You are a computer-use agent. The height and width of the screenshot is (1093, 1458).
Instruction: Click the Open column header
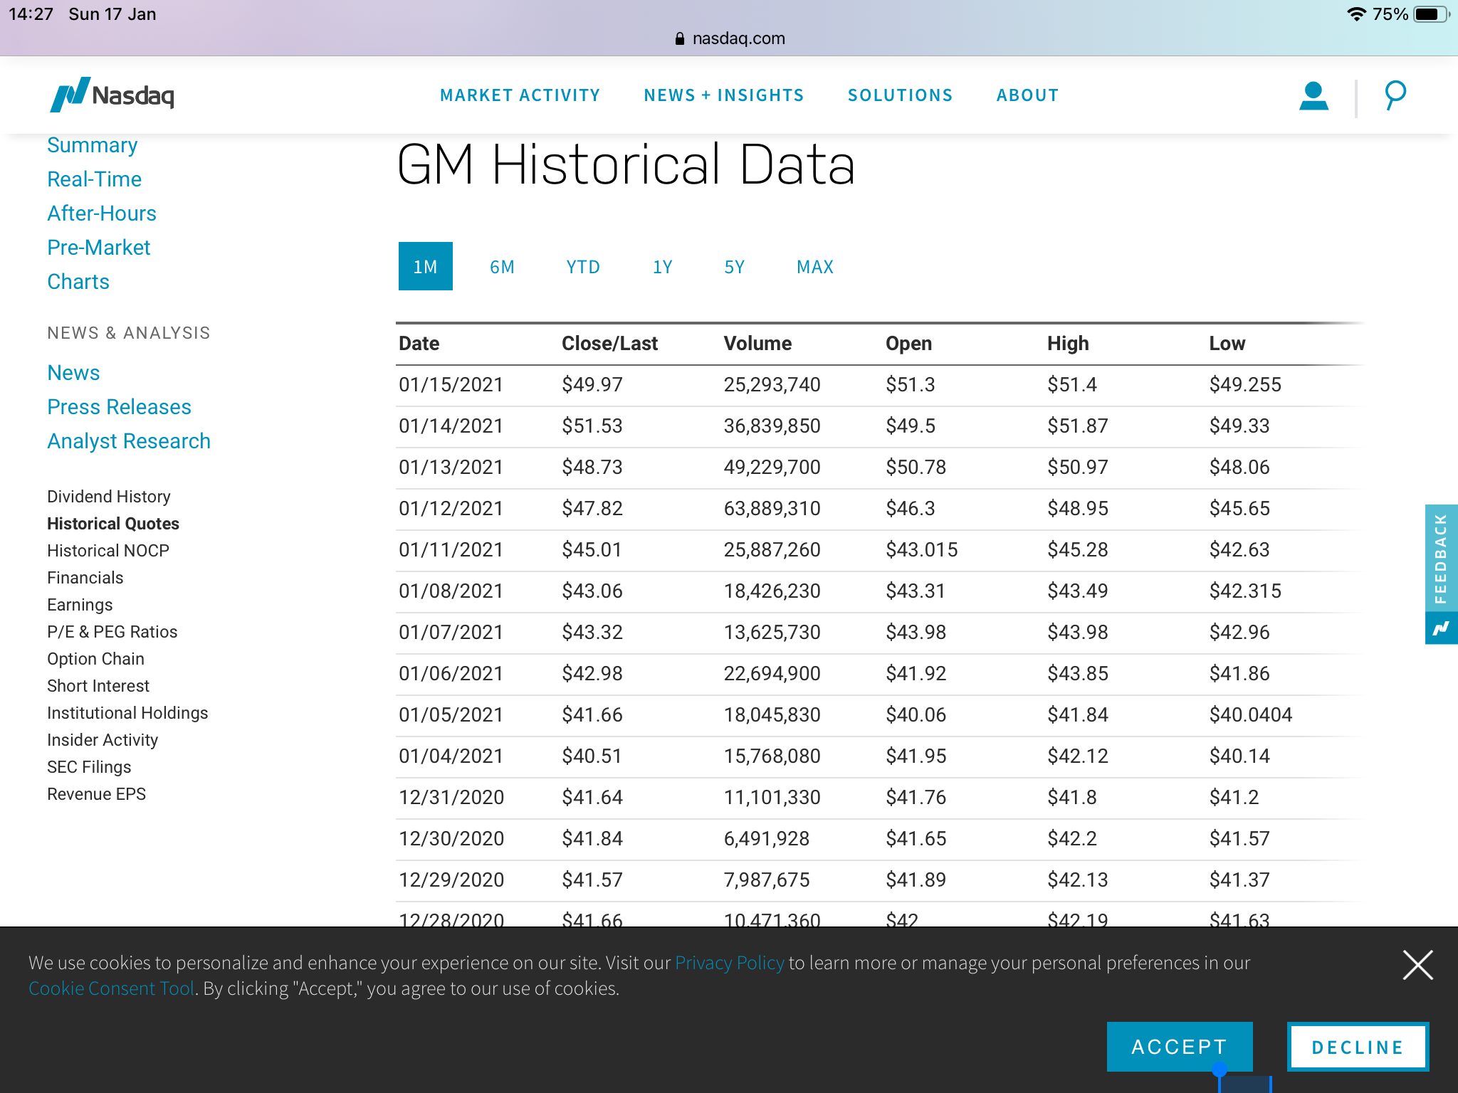(908, 344)
